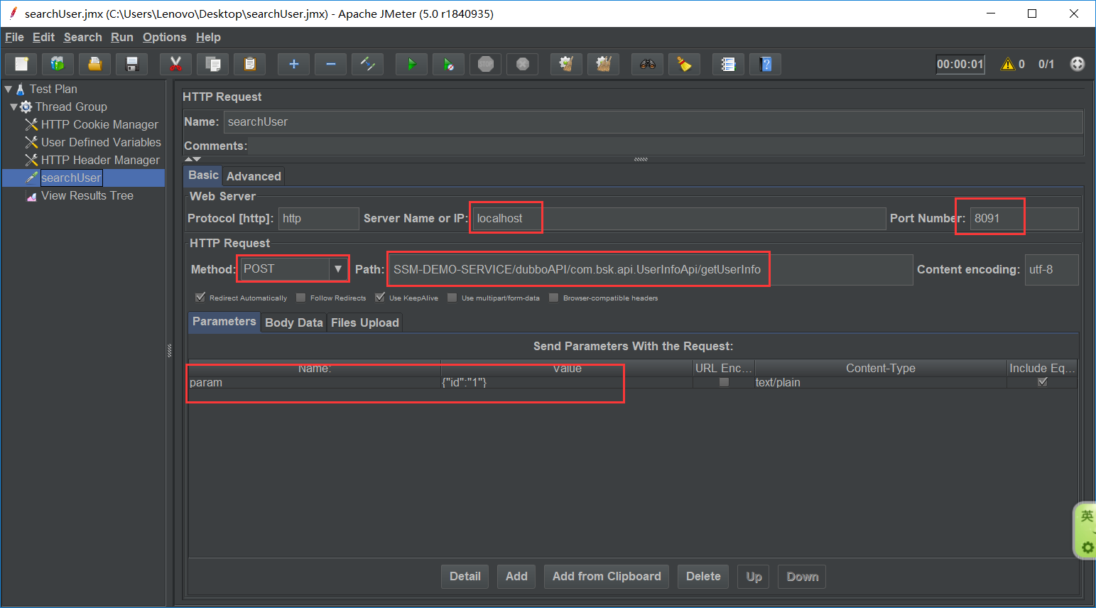Click the Shutdown toolbar icon
Image resolution: width=1096 pixels, height=608 pixels.
point(523,64)
